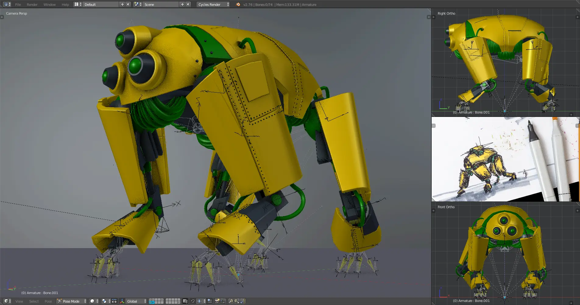This screenshot has width=580, height=305.
Task: Click the paste flipped pose icon
Action: click(x=243, y=301)
